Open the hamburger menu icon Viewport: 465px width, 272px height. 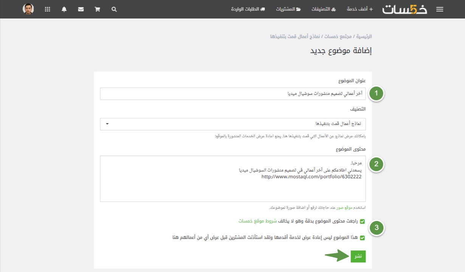pos(440,9)
